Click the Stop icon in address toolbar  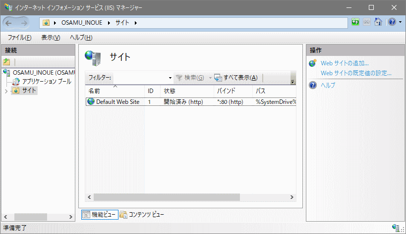point(366,22)
